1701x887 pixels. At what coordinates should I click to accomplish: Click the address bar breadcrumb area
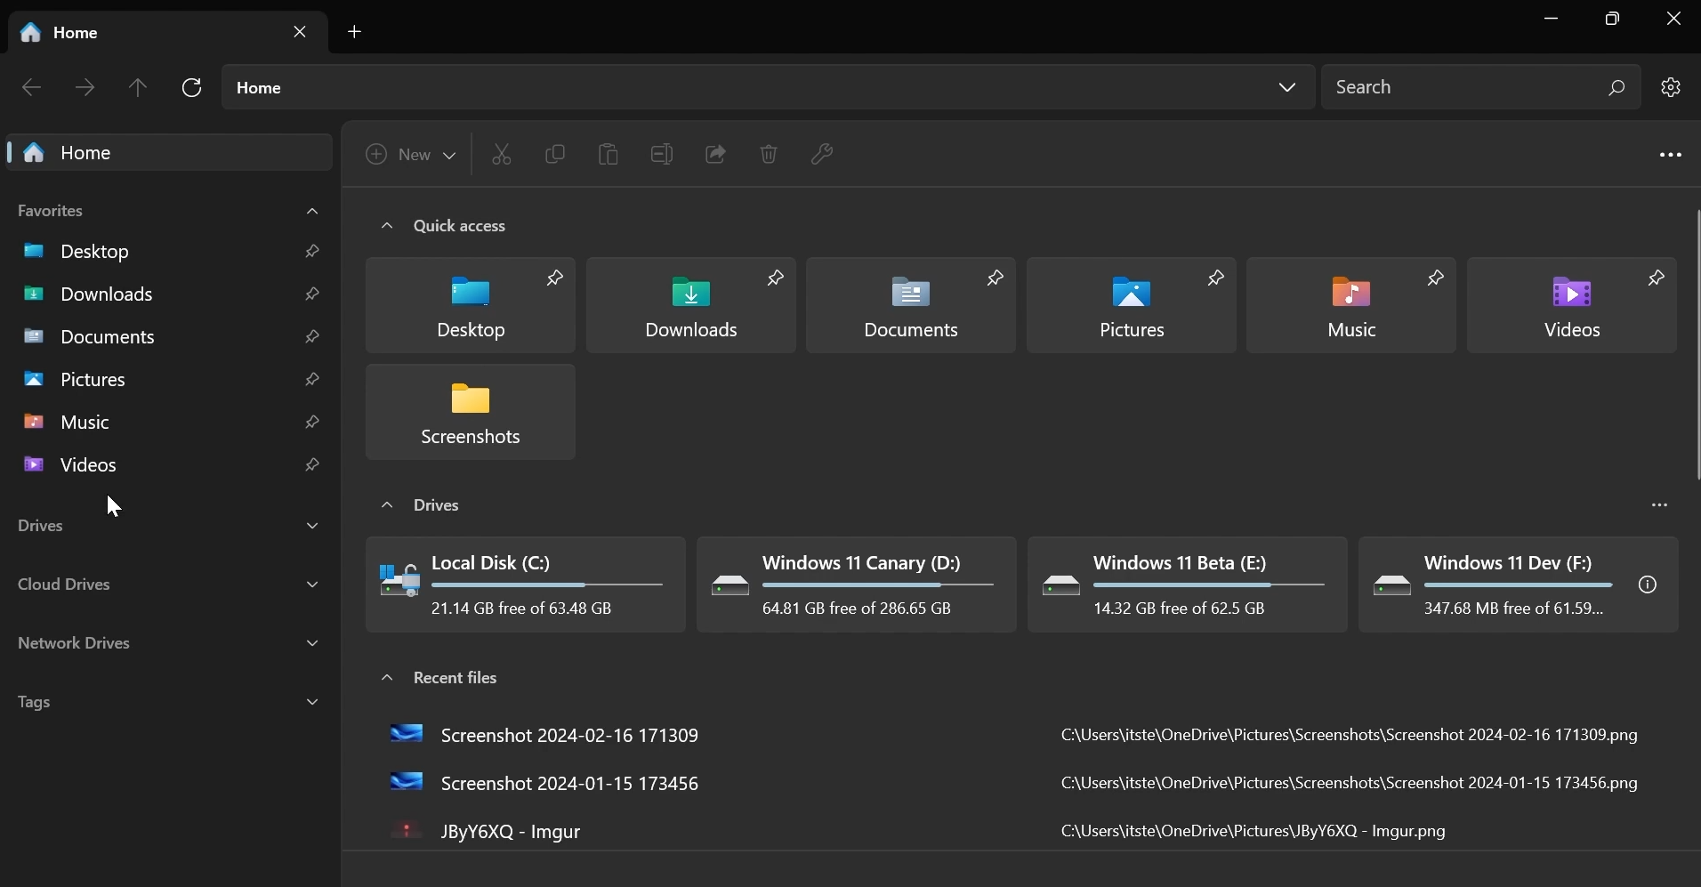click(x=623, y=87)
